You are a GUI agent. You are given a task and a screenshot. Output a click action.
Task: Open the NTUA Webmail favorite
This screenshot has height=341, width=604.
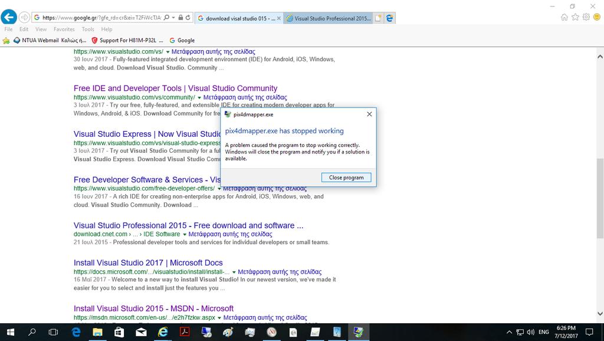[x=50, y=41]
